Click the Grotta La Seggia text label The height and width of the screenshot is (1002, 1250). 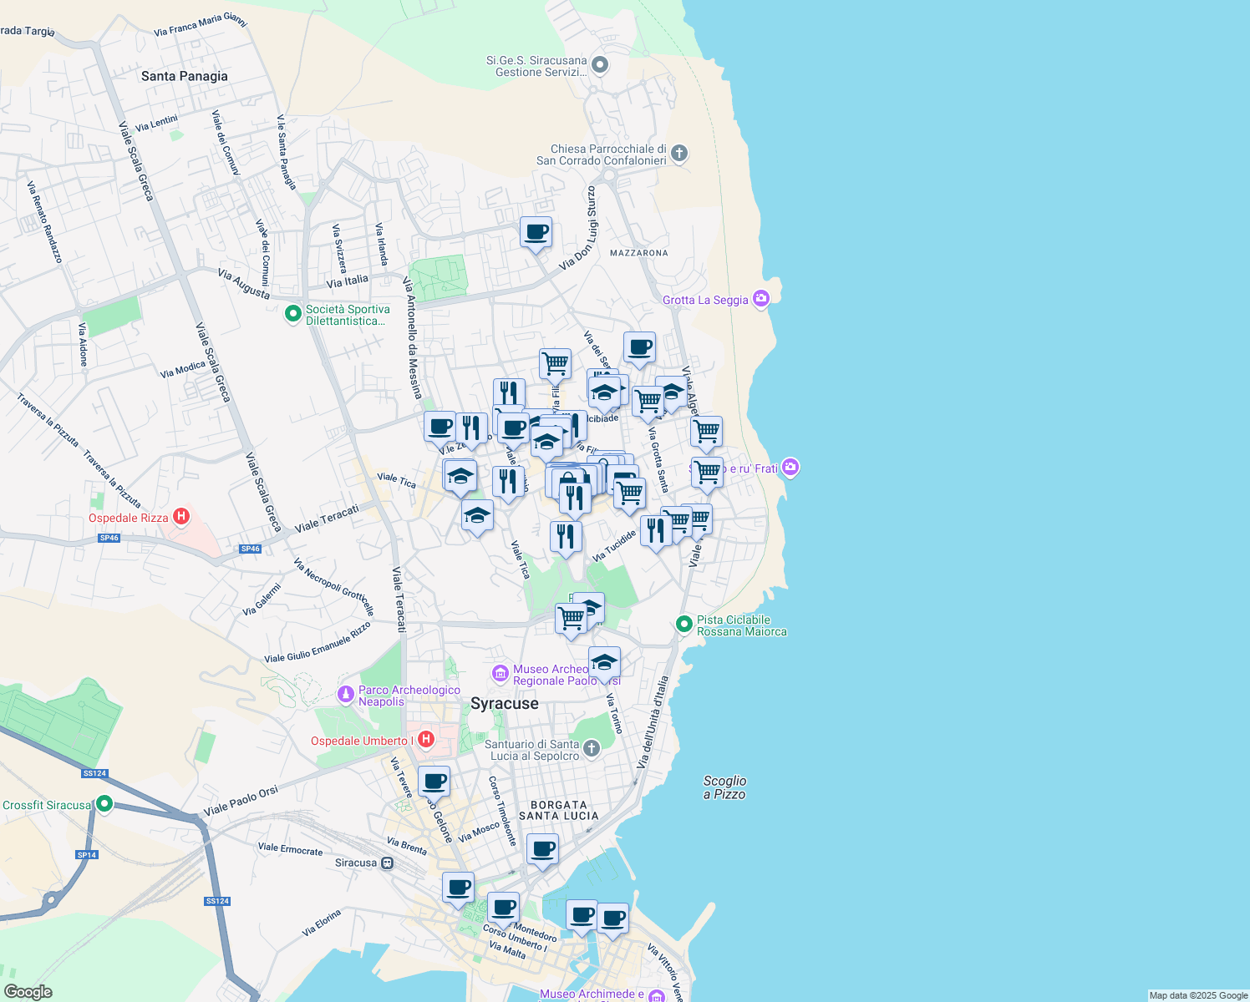click(x=705, y=300)
